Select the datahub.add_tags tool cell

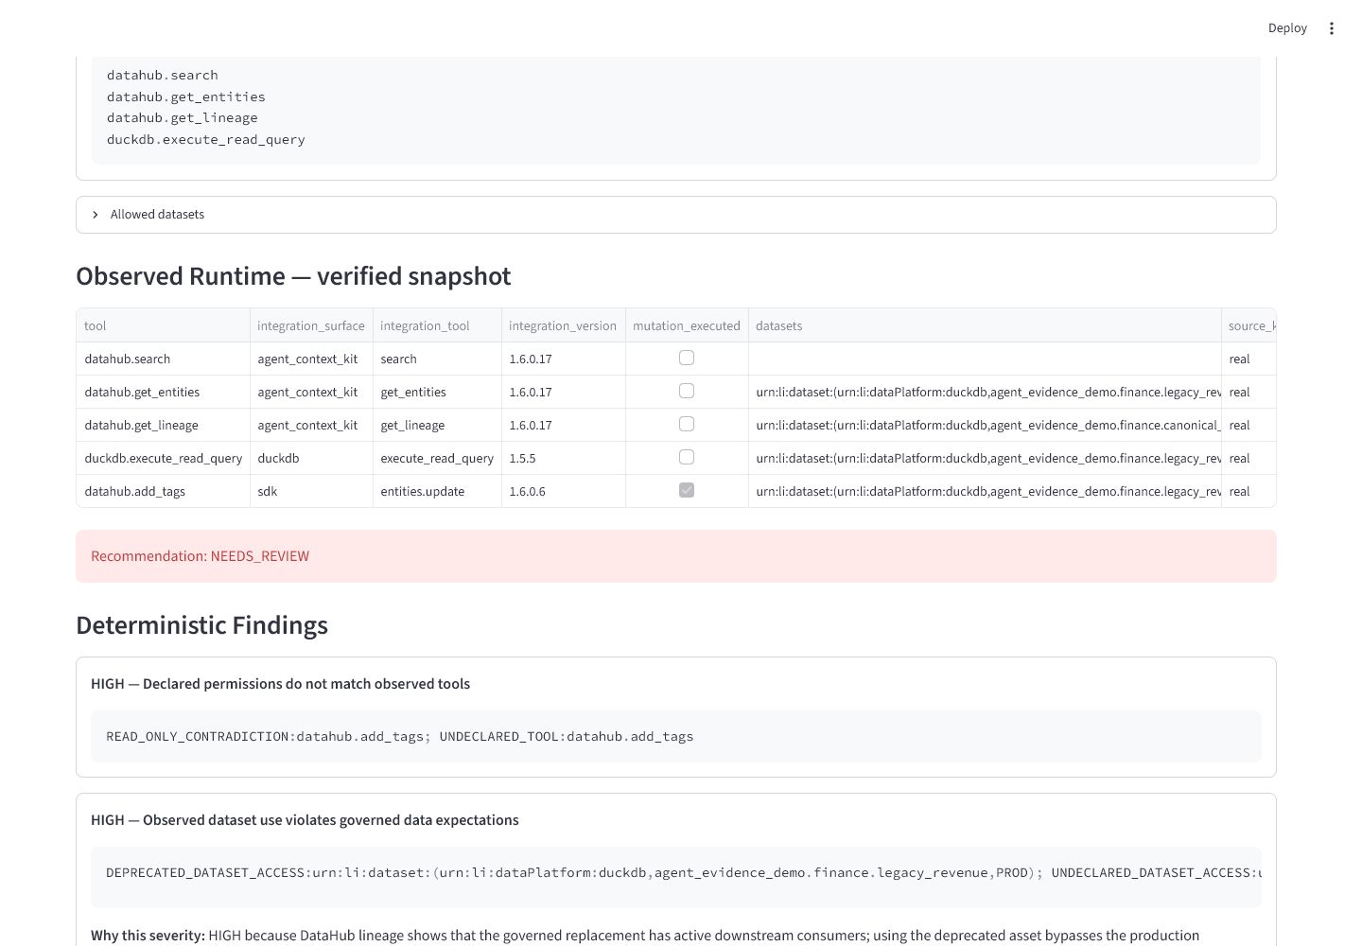163,491
